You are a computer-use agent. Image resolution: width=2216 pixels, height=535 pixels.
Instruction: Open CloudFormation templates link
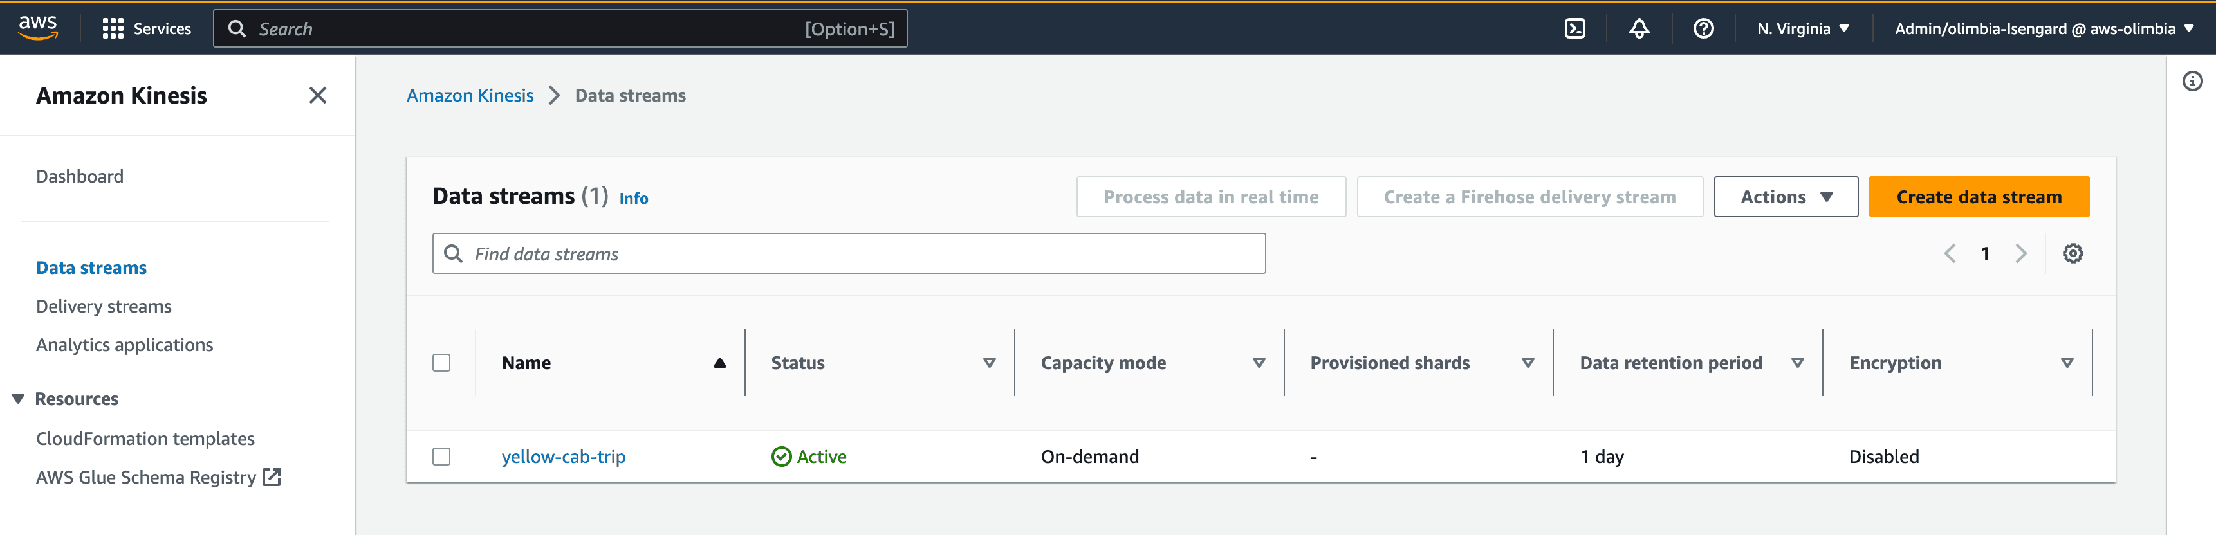click(x=145, y=439)
